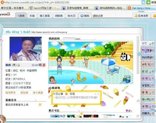This screenshot has height=123, width=156.
Task: Click the sun icon beside latest music
Action: point(40,105)
